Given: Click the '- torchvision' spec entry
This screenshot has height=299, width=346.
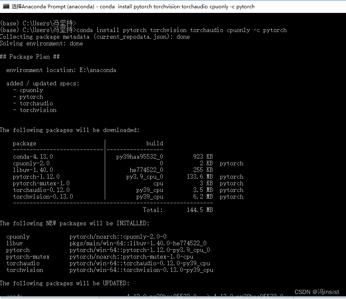Looking at the screenshot, I should [35, 110].
